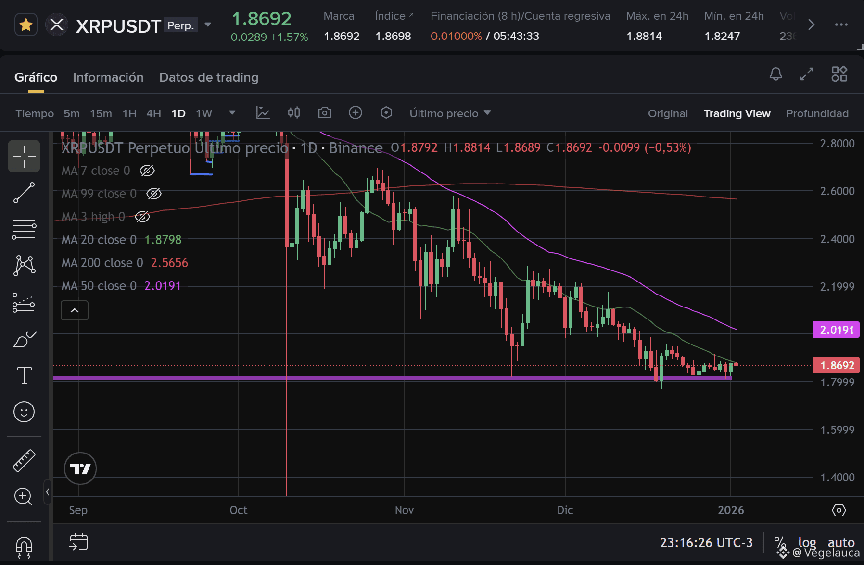Show the hidden MA 3 high indicator
The width and height of the screenshot is (864, 565).
[142, 217]
